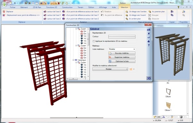The width and height of the screenshot is (193, 123).
Task: Click the Supprimer matériau button
Action: tap(122, 57)
